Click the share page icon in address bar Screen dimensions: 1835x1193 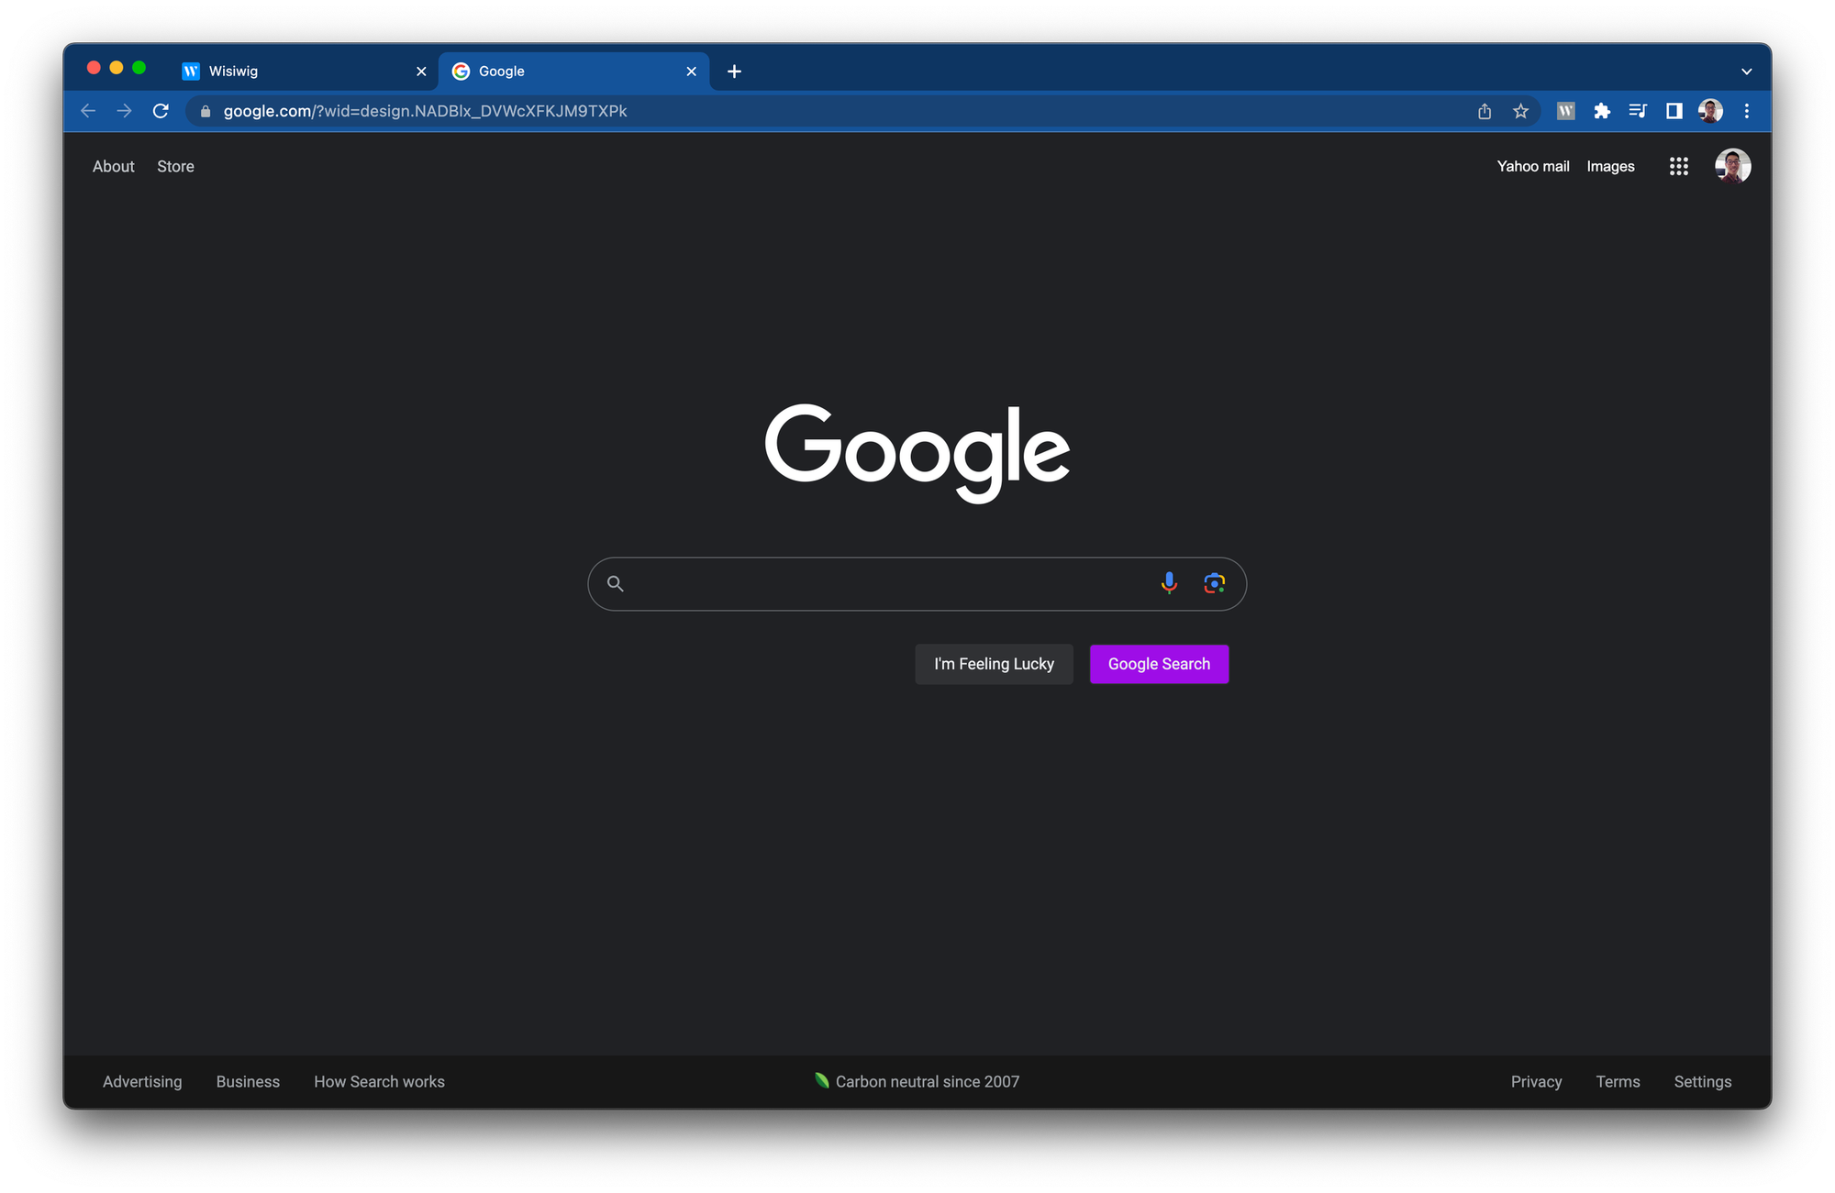pos(1485,111)
